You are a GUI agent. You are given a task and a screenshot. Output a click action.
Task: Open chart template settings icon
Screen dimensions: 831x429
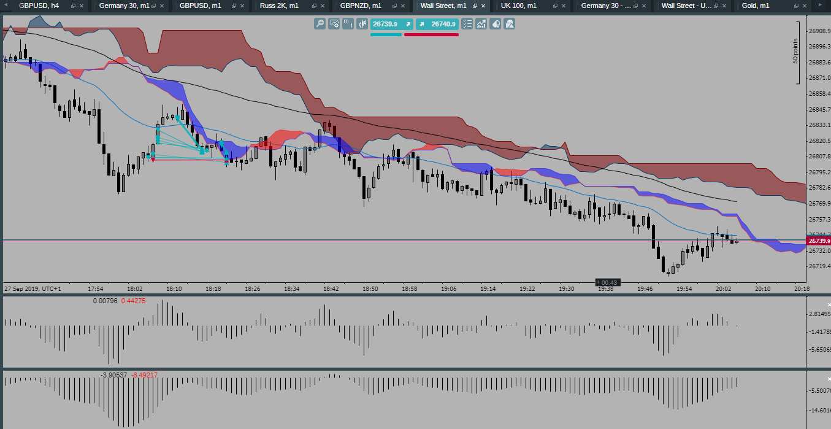[334, 24]
